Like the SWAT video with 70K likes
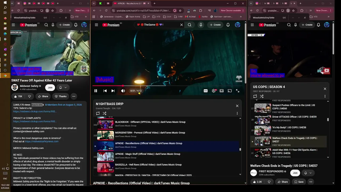The width and height of the screenshot is (341, 192). tap(18, 96)
